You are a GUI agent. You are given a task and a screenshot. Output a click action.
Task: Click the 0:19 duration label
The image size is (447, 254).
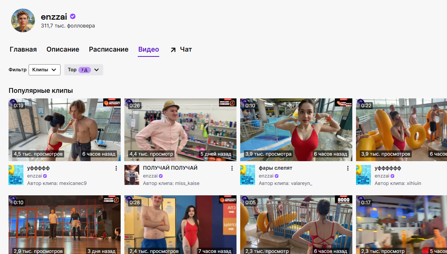click(x=19, y=105)
